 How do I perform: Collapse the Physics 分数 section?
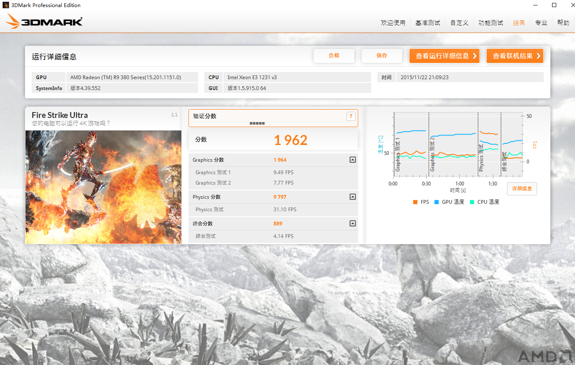click(x=353, y=197)
